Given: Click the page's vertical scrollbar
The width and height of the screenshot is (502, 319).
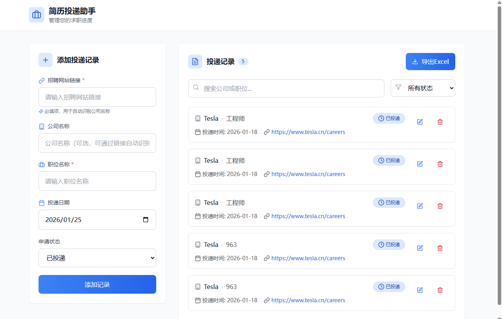Looking at the screenshot, I should point(500,156).
